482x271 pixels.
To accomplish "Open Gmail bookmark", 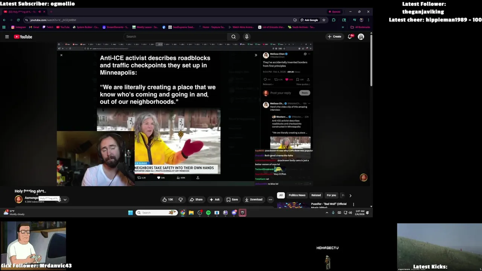I will (x=34, y=27).
